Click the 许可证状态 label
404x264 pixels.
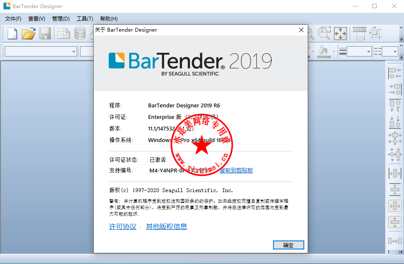coord(124,160)
